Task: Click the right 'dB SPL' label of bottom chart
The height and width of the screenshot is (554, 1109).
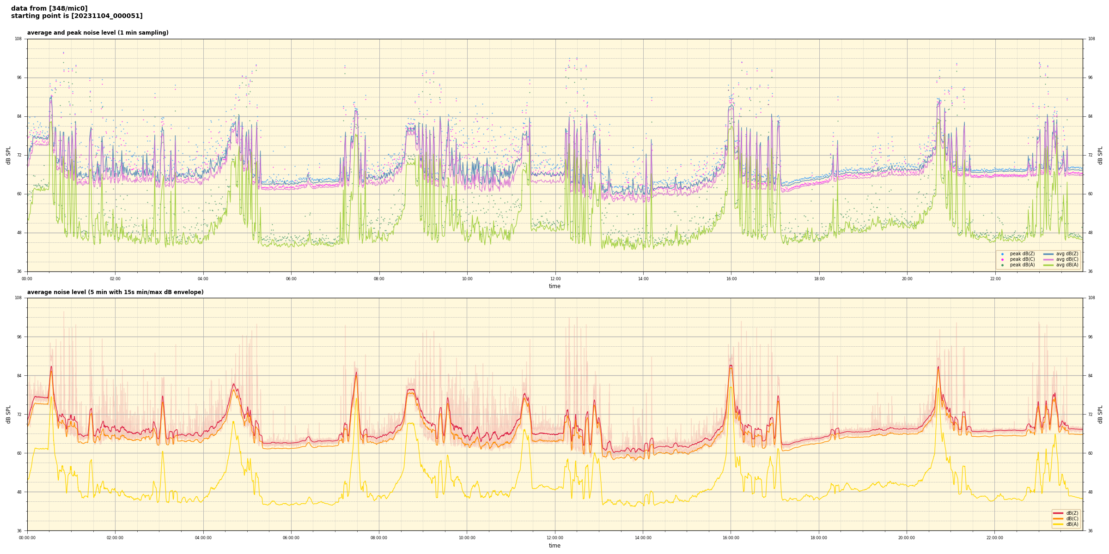Action: [x=1100, y=414]
